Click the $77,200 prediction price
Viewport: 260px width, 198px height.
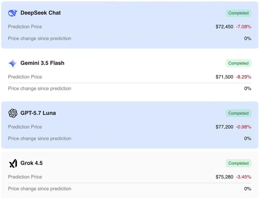tap(224, 127)
